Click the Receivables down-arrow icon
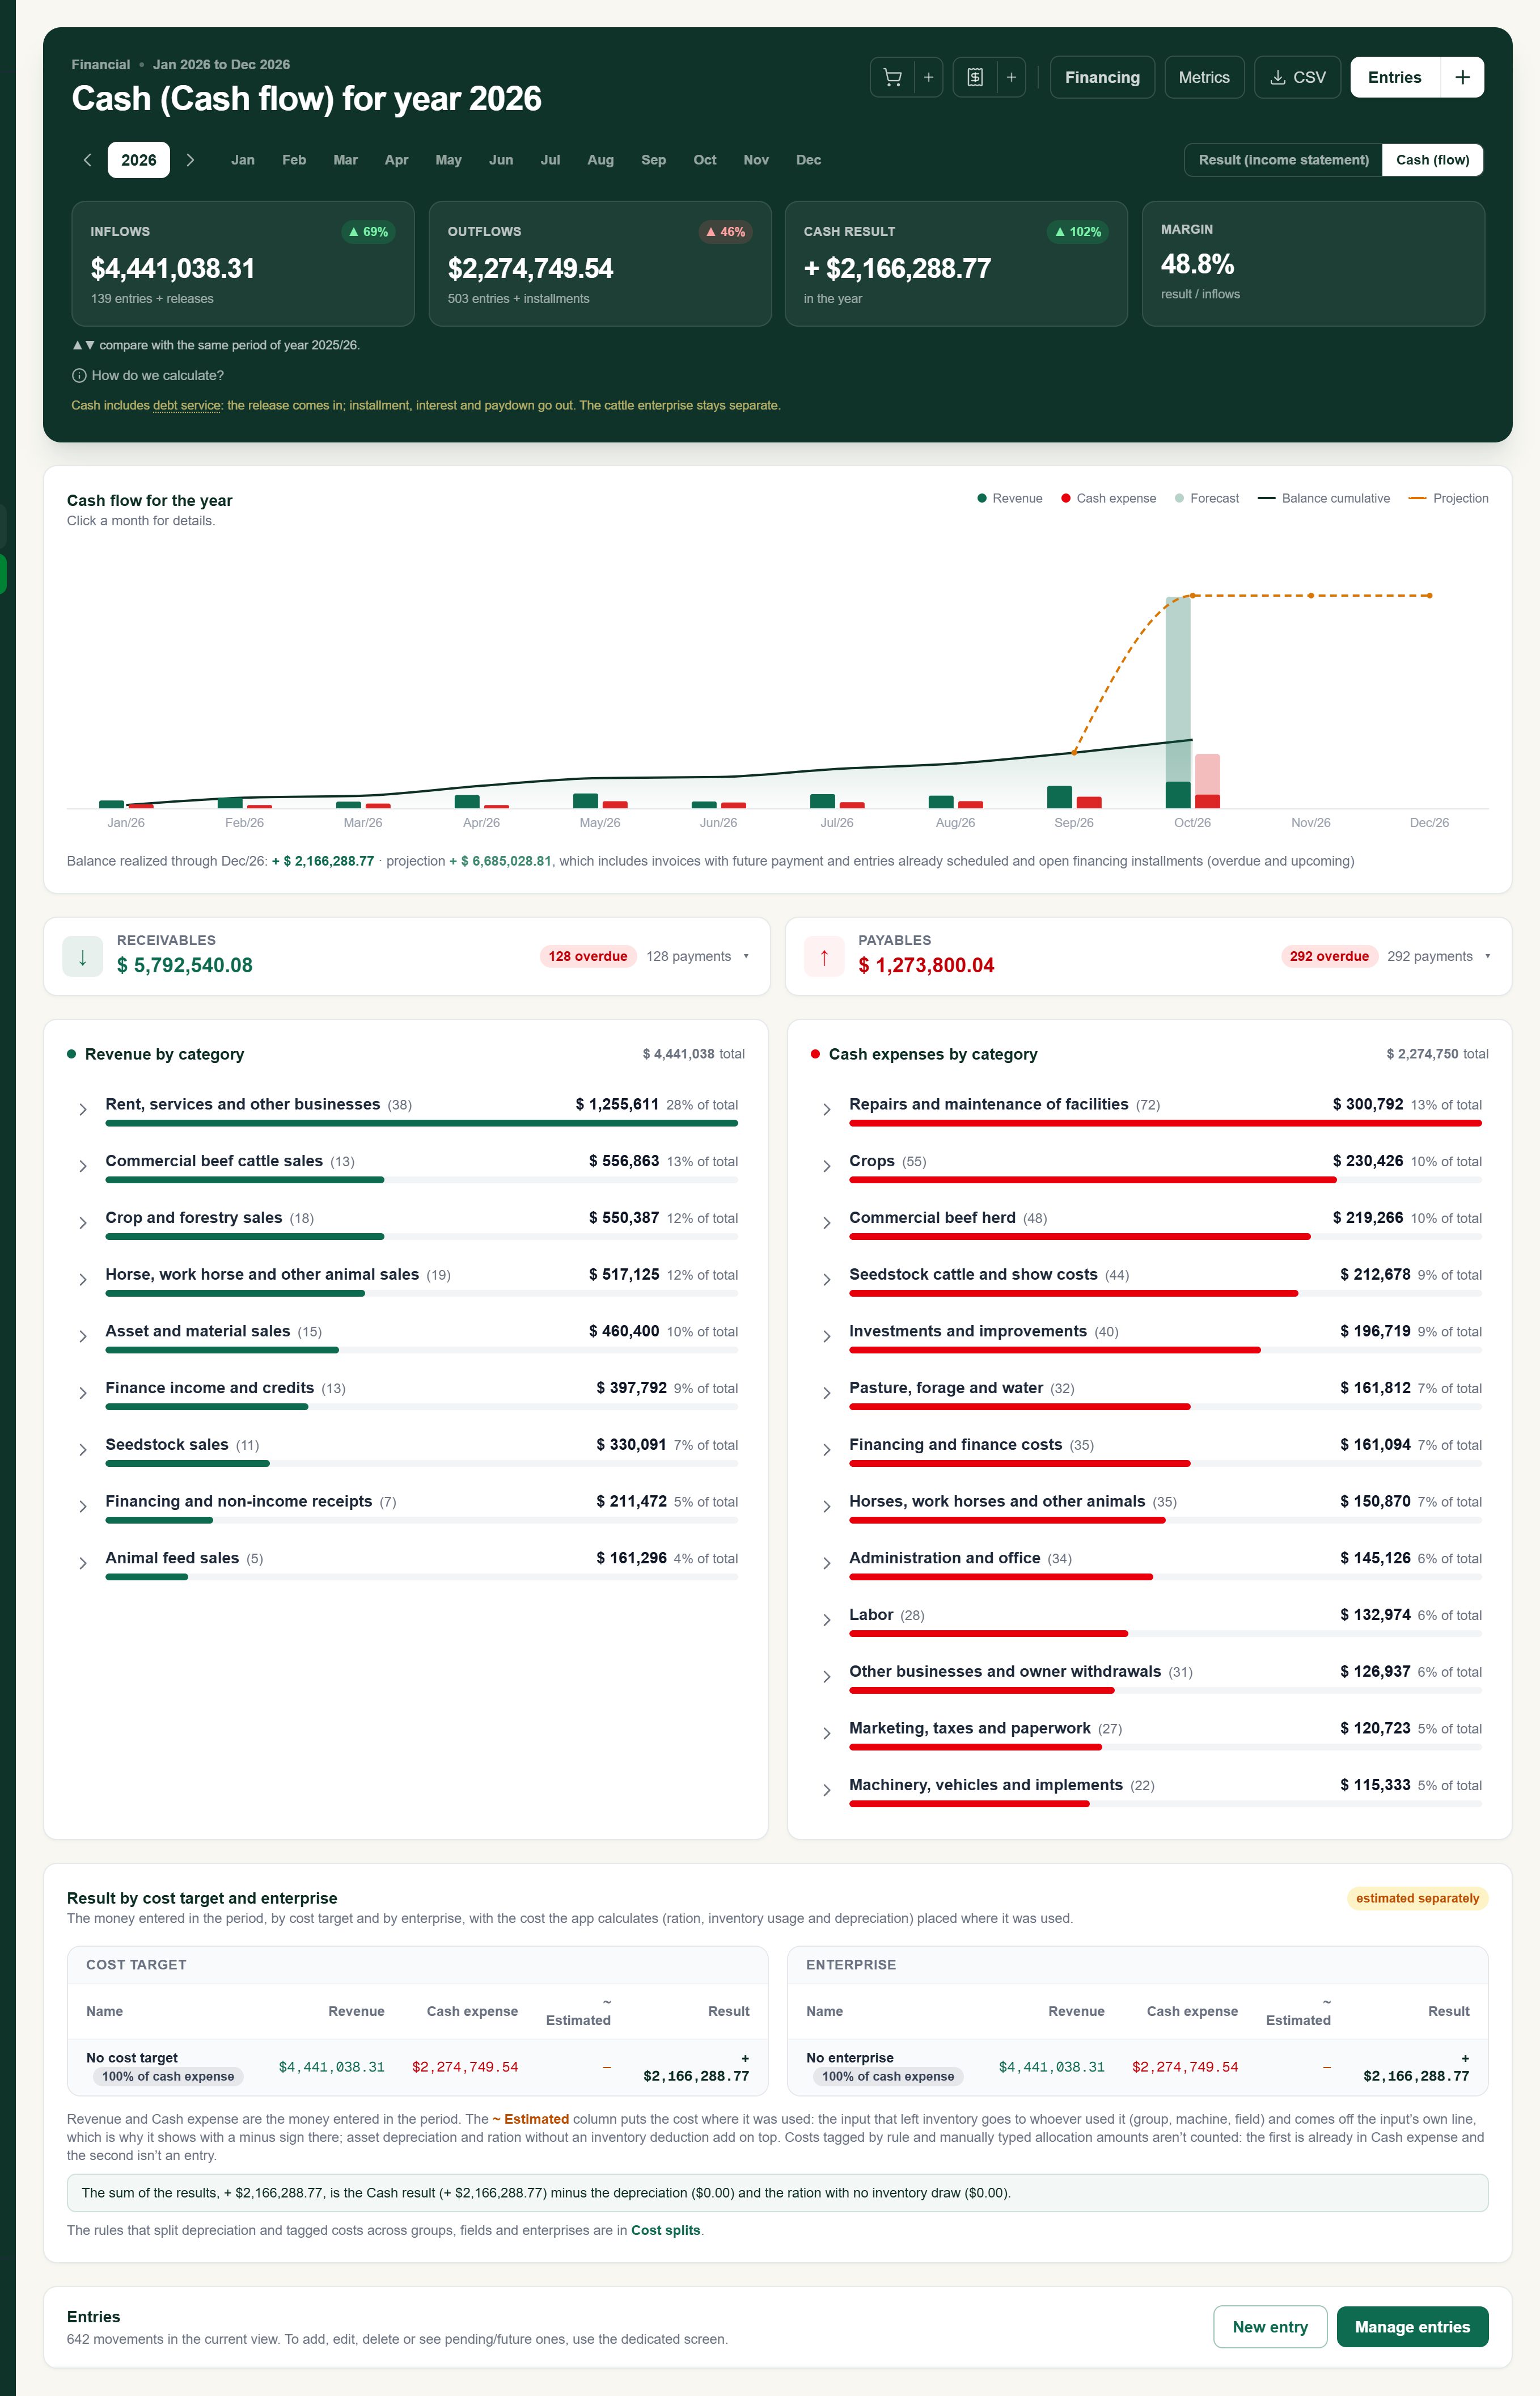Viewport: 1540px width, 2396px height. (x=83, y=956)
